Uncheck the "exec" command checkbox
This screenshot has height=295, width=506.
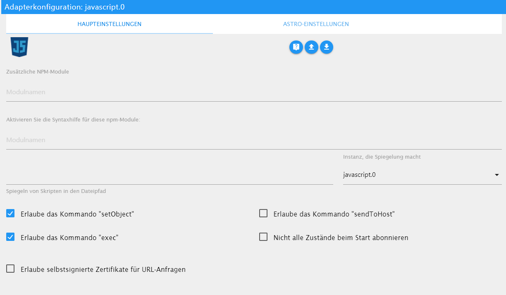click(x=10, y=237)
